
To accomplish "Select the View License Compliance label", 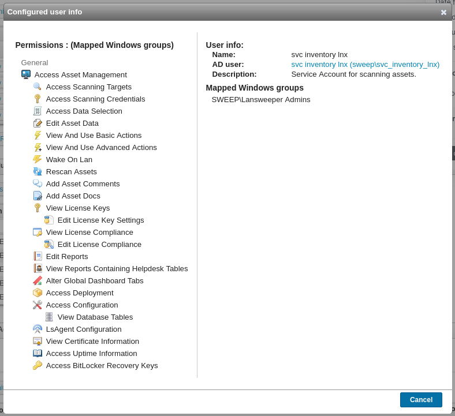I will point(89,233).
